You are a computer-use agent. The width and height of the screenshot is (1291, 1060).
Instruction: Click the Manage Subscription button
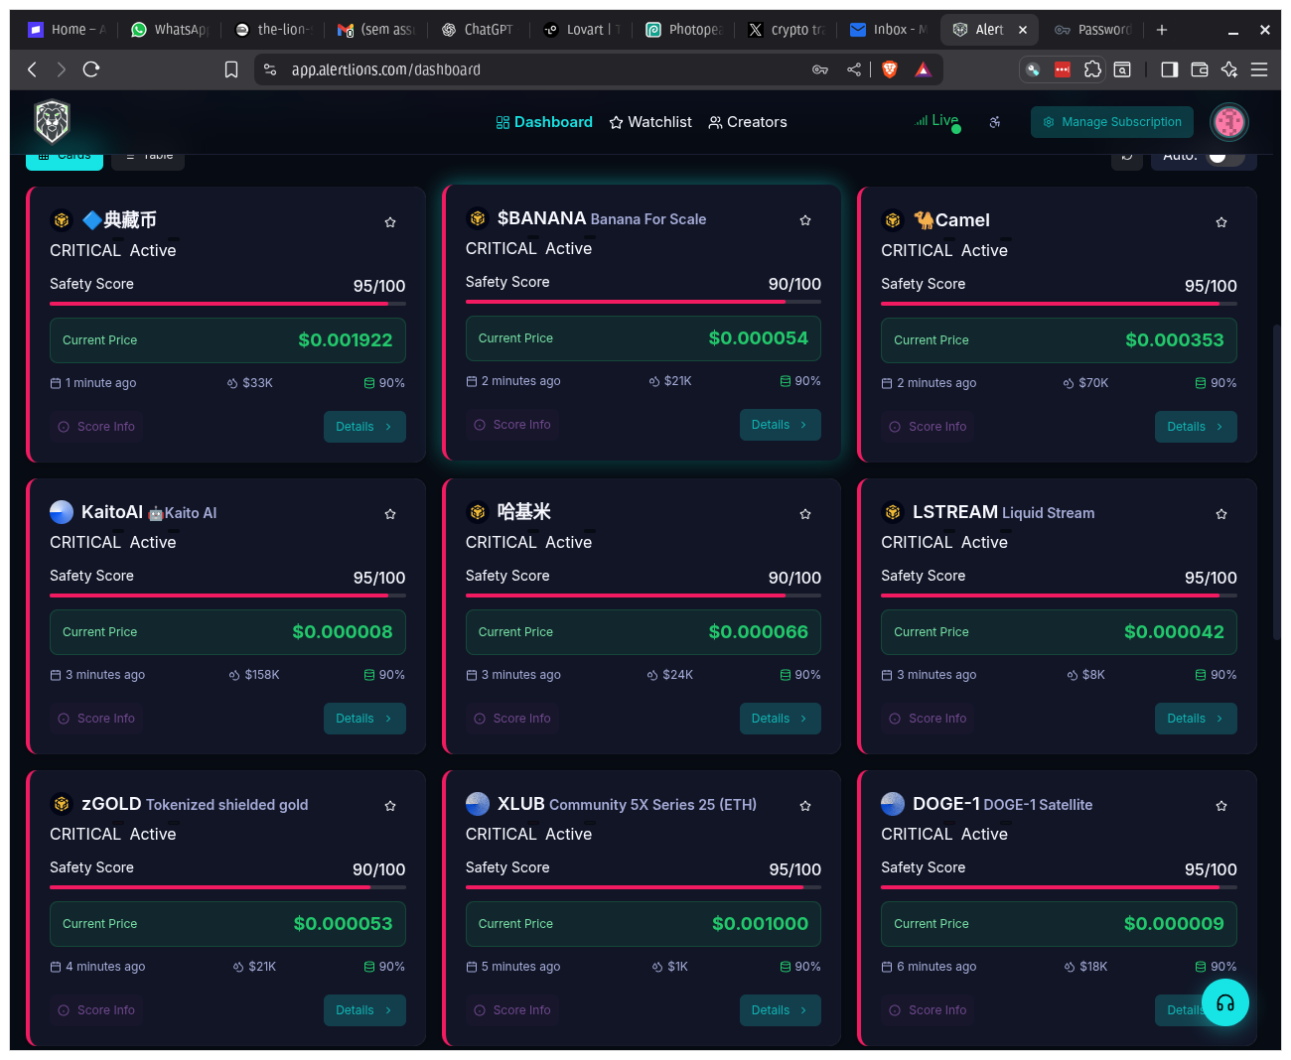click(x=1111, y=122)
